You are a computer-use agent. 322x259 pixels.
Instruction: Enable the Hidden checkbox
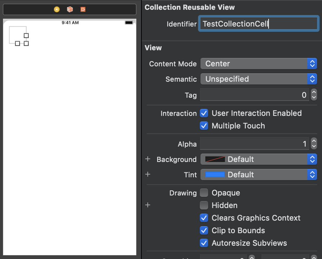pyautogui.click(x=204, y=205)
